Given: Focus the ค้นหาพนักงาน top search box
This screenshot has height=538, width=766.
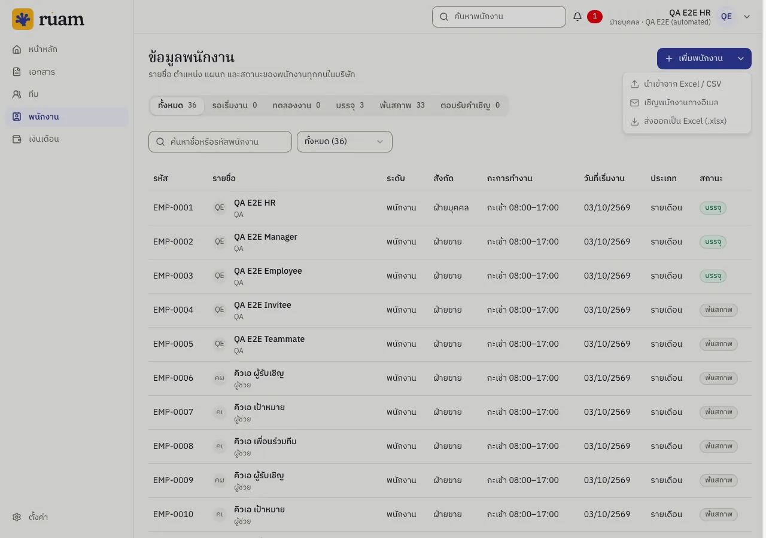Looking at the screenshot, I should click(x=499, y=17).
